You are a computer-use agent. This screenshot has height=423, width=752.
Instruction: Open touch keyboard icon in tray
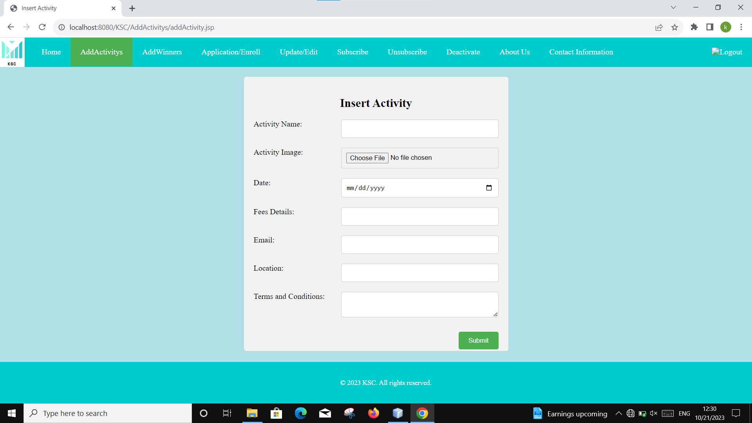[668, 413]
